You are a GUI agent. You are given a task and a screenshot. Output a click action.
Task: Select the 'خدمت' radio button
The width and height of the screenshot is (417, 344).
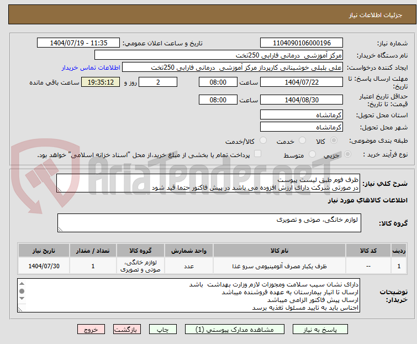(302, 140)
